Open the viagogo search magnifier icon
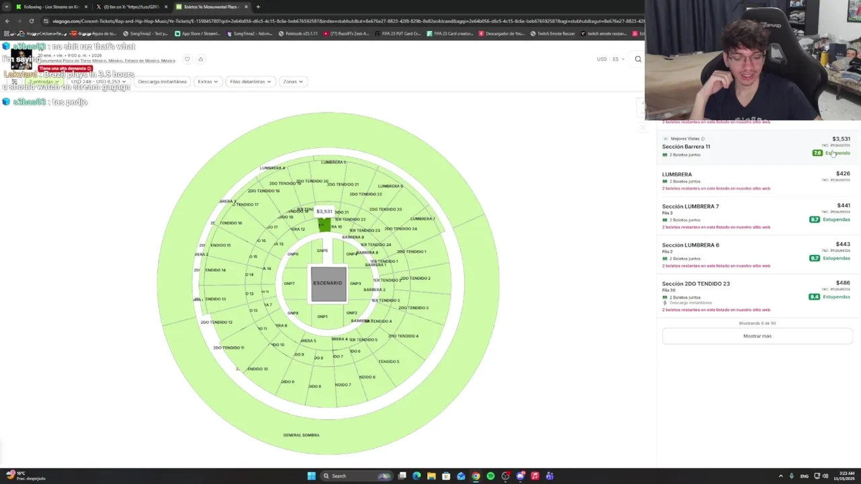 (x=638, y=59)
